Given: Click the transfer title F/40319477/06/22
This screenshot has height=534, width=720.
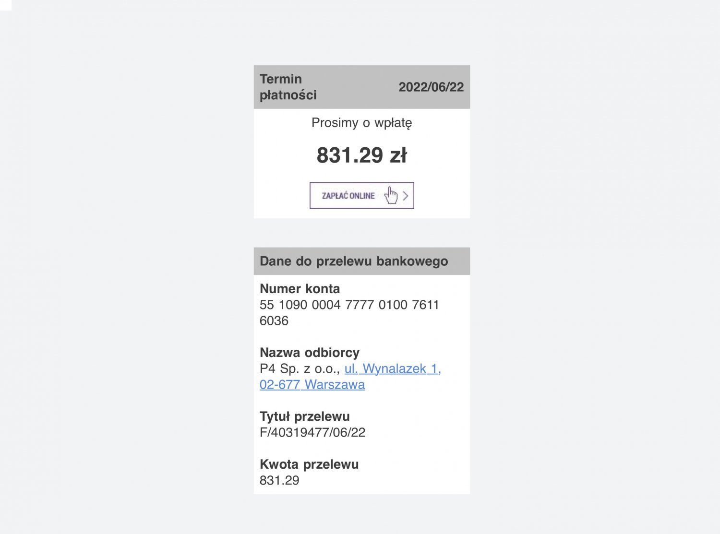Looking at the screenshot, I should click(312, 432).
